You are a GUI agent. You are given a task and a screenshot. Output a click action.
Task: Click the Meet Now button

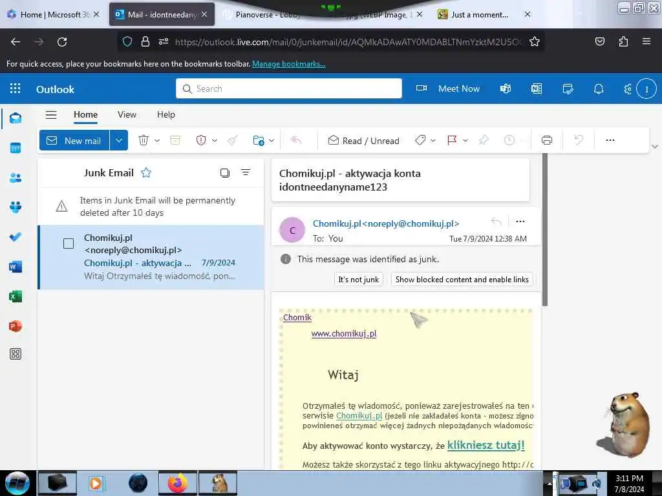point(448,88)
